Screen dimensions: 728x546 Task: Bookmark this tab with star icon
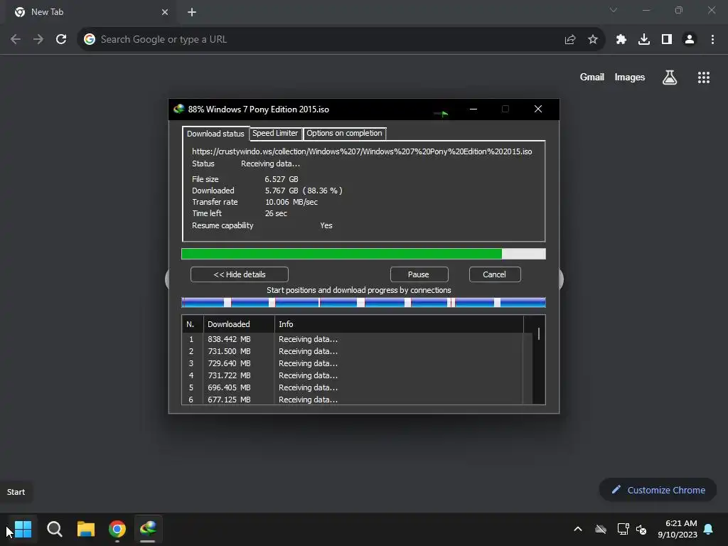[x=592, y=40]
